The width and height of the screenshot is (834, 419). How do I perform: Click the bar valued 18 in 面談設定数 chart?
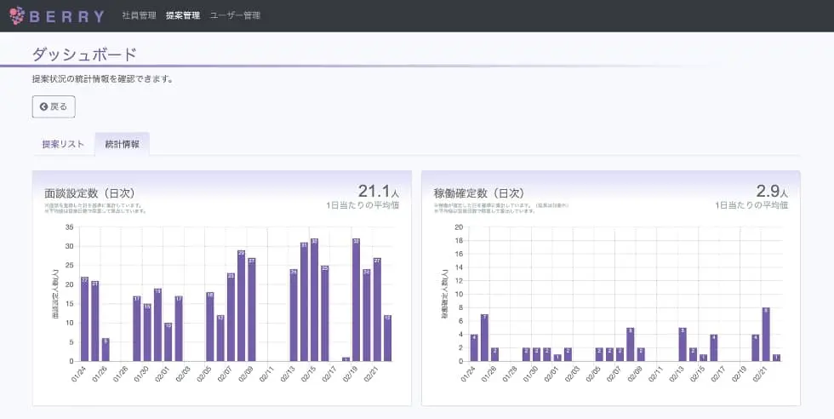click(210, 327)
